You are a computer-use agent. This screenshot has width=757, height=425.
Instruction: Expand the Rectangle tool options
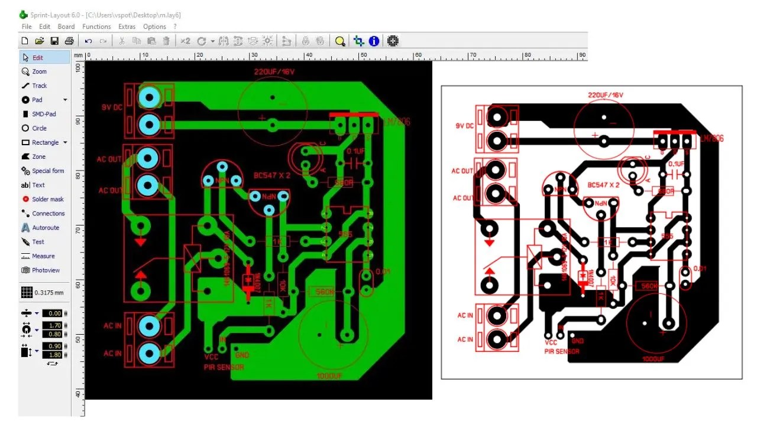coord(65,142)
